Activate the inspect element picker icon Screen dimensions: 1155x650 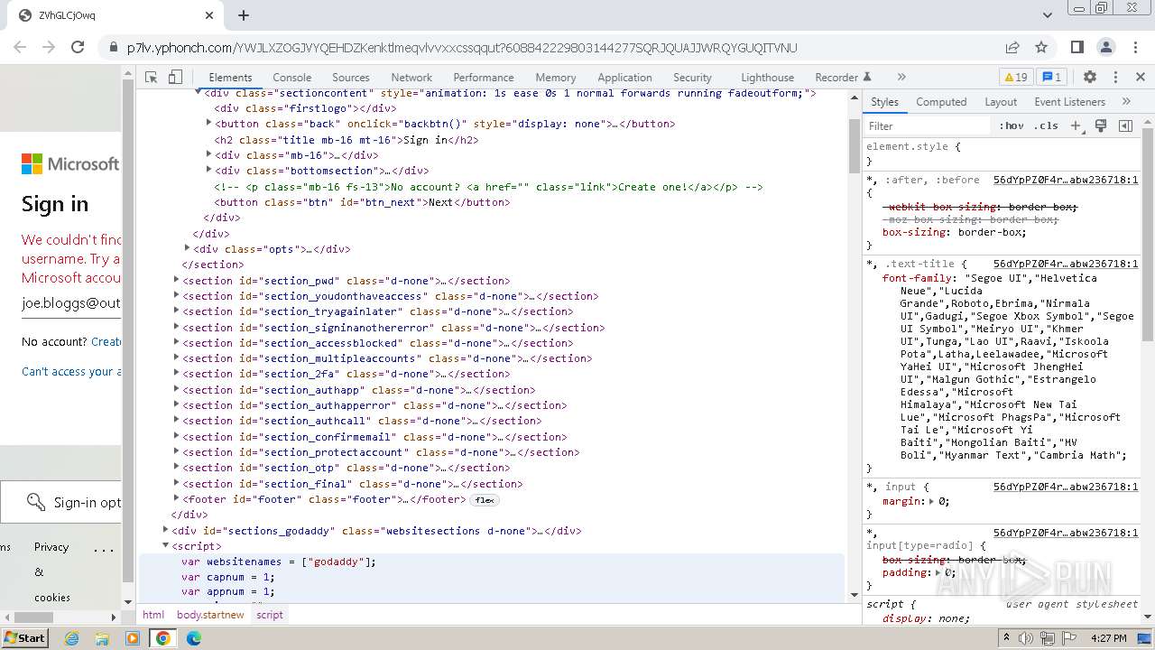pyautogui.click(x=151, y=78)
